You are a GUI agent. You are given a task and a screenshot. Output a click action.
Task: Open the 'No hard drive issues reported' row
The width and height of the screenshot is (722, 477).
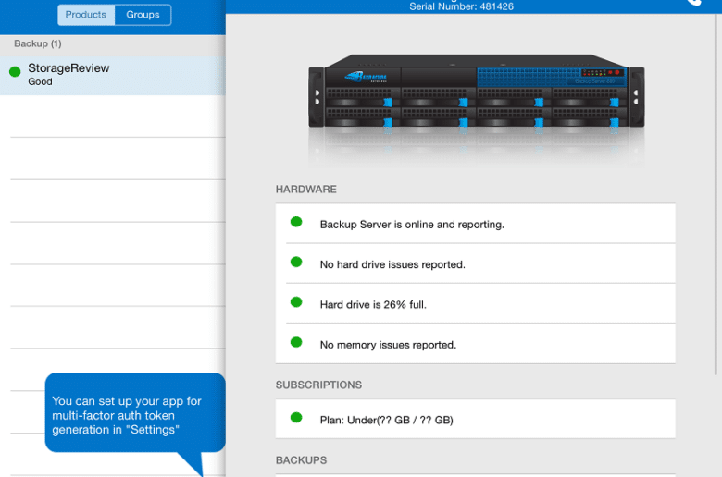click(x=475, y=264)
